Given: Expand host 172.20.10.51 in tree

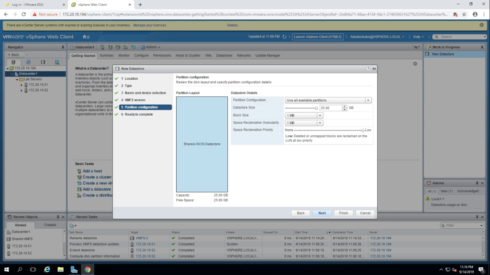Looking at the screenshot, I should [x=22, y=85].
